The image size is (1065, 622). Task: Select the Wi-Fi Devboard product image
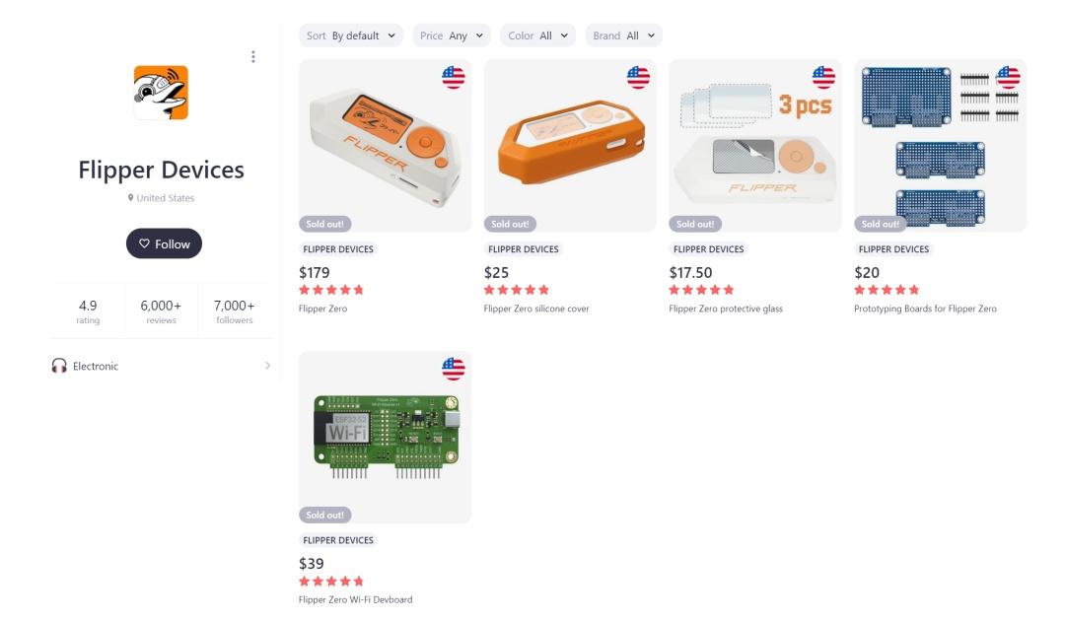385,437
